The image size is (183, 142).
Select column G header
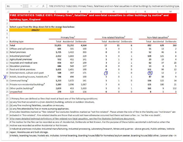101,12
